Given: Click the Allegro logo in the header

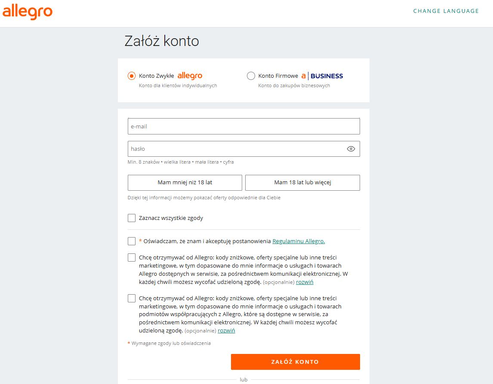Looking at the screenshot, I should coord(27,12).
